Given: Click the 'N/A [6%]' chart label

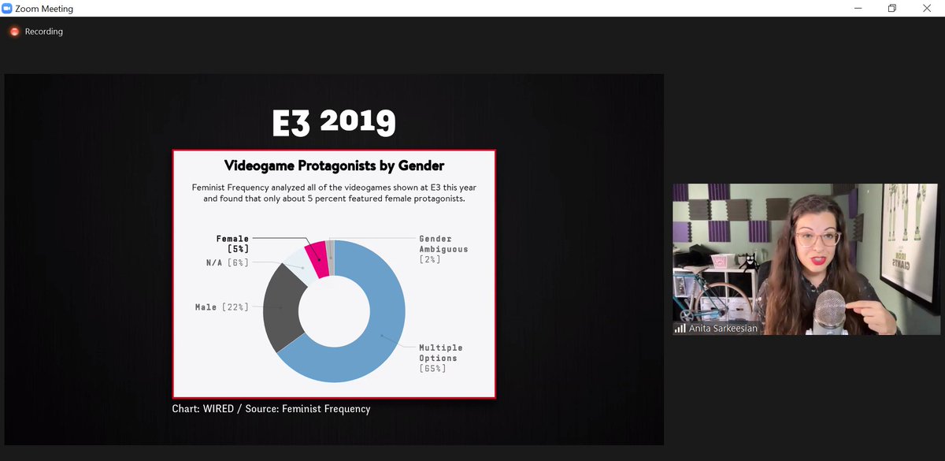Looking at the screenshot, I should tap(227, 262).
